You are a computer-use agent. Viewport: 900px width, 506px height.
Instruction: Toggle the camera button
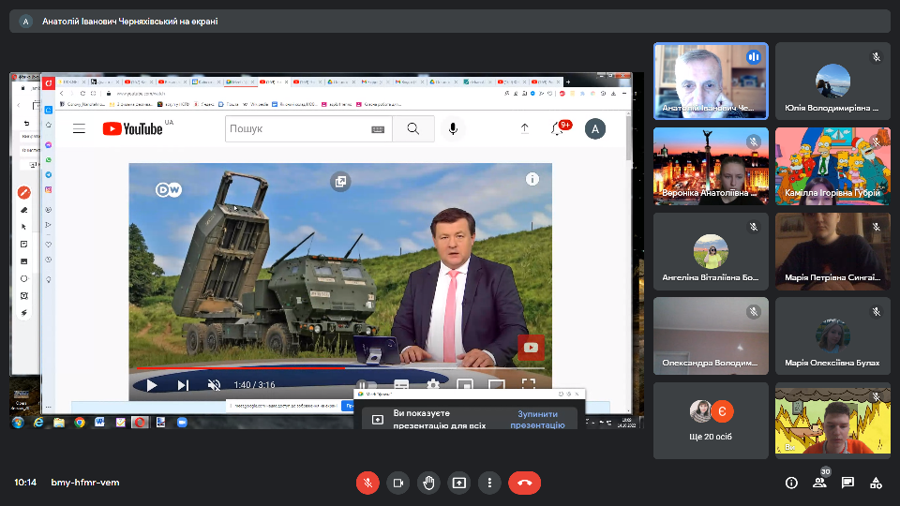coord(397,483)
